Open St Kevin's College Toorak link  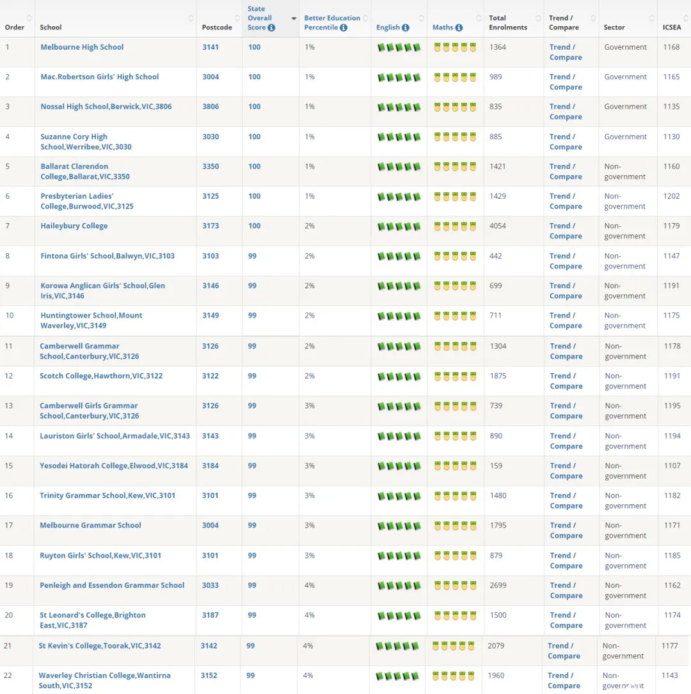click(x=100, y=646)
